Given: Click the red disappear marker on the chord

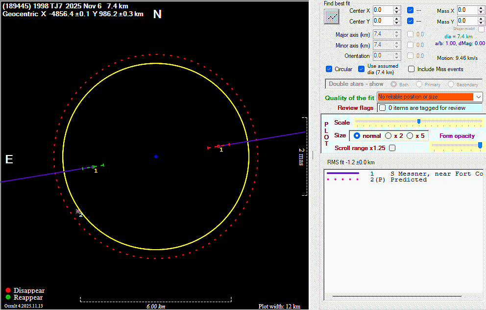Looking at the screenshot, I should 218,146.
